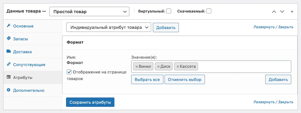Uncheck Отображение на странице товаров
This screenshot has height=113, width=301.
[x=69, y=72]
